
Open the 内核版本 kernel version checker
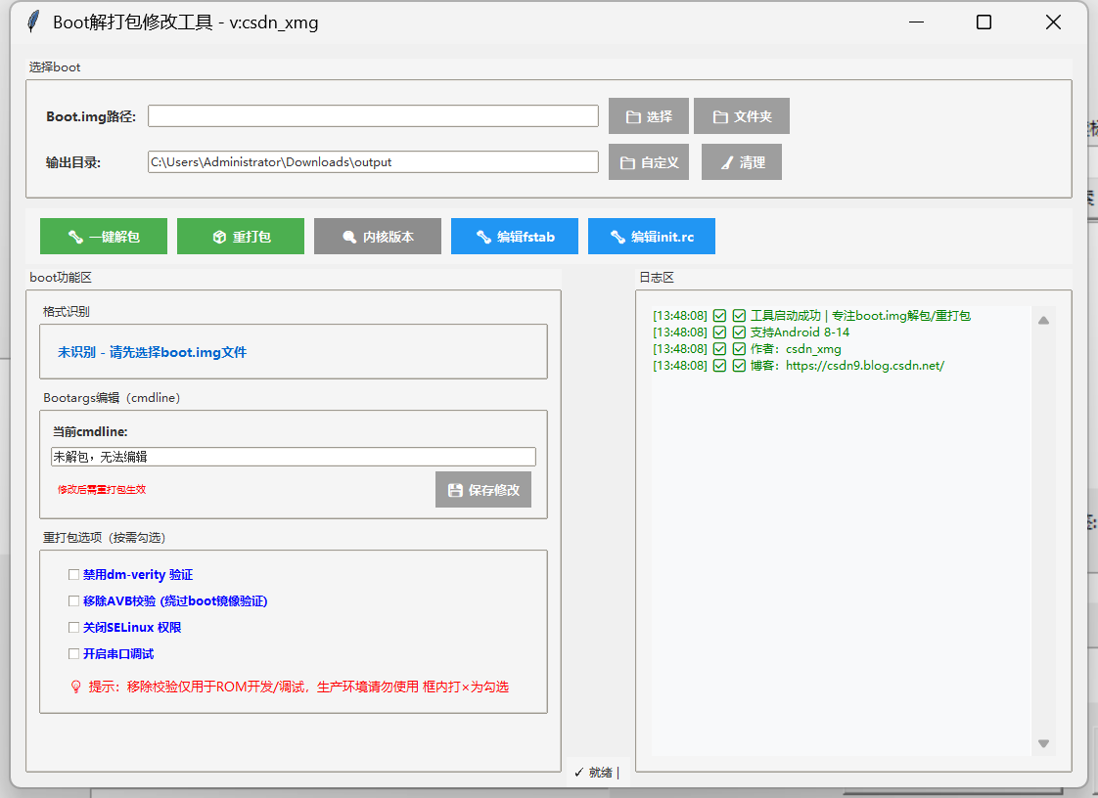click(377, 236)
